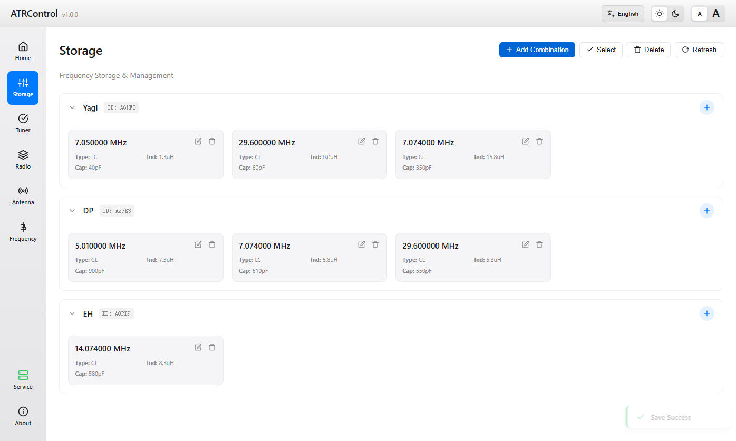Edit the Yagi 7.050000 MHz entry
Screen dimensions: 736x441
[x=198, y=141]
